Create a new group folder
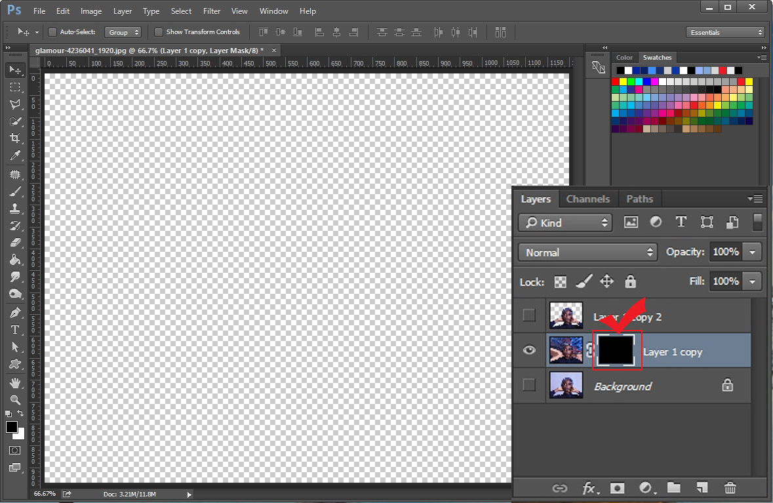773x503 pixels. tap(674, 488)
